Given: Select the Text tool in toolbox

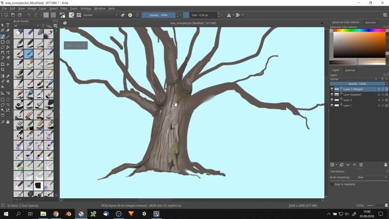Looking at the screenshot, I should (x=8, y=25).
